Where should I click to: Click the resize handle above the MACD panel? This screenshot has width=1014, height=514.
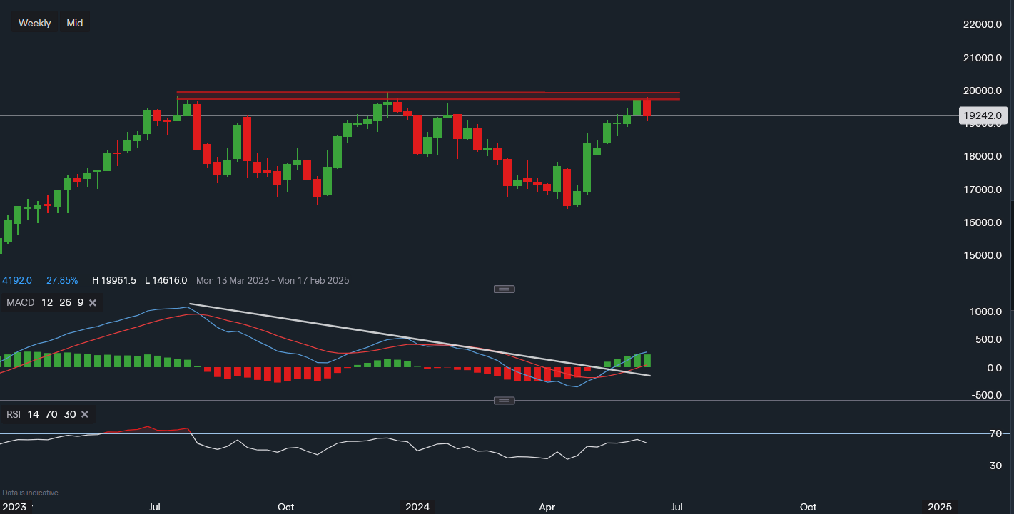505,289
